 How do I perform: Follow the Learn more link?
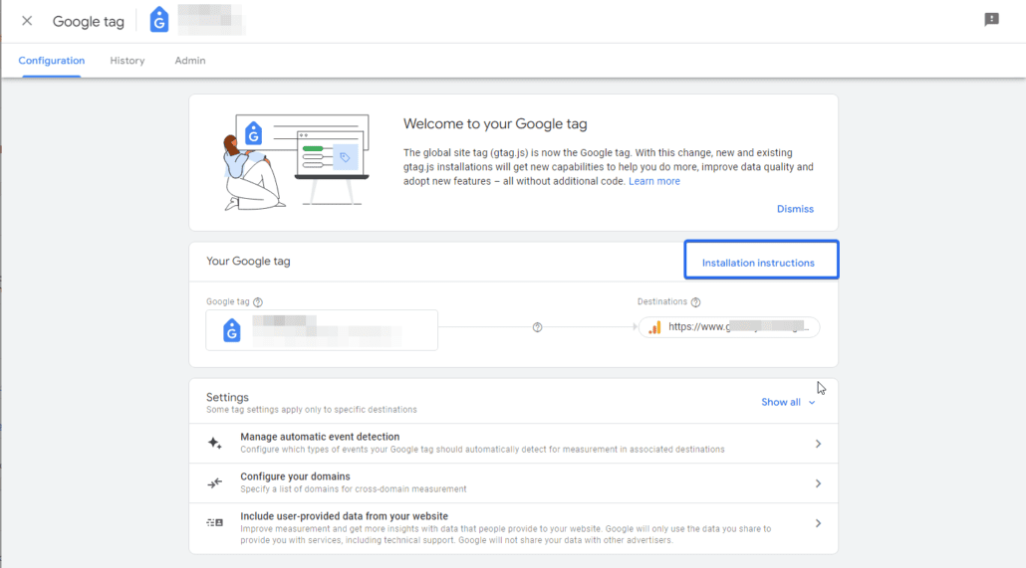click(653, 181)
